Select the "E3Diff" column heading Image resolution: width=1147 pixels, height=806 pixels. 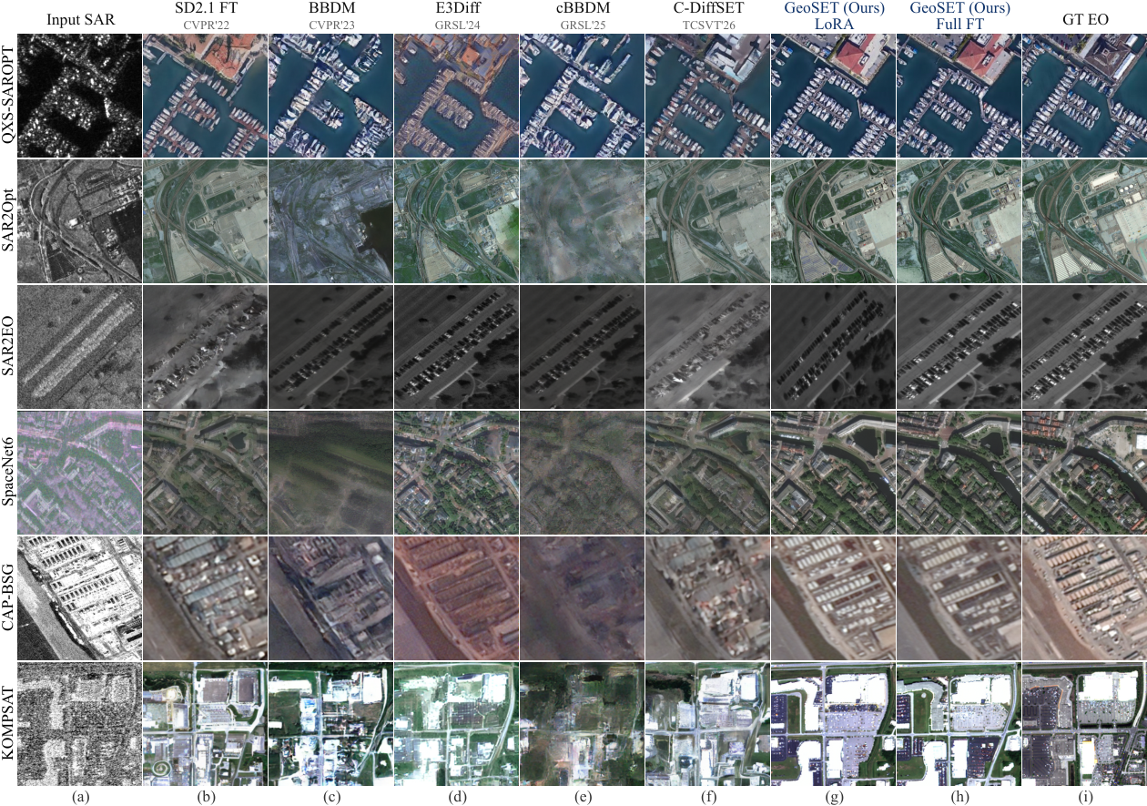click(x=456, y=9)
